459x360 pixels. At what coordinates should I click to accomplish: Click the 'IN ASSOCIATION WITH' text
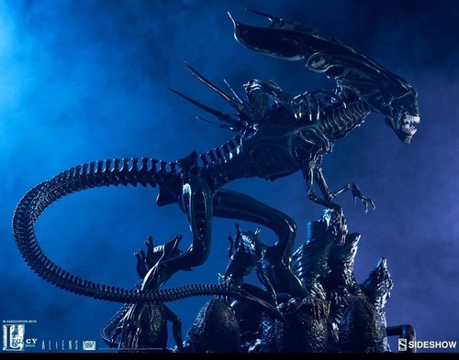point(19,322)
